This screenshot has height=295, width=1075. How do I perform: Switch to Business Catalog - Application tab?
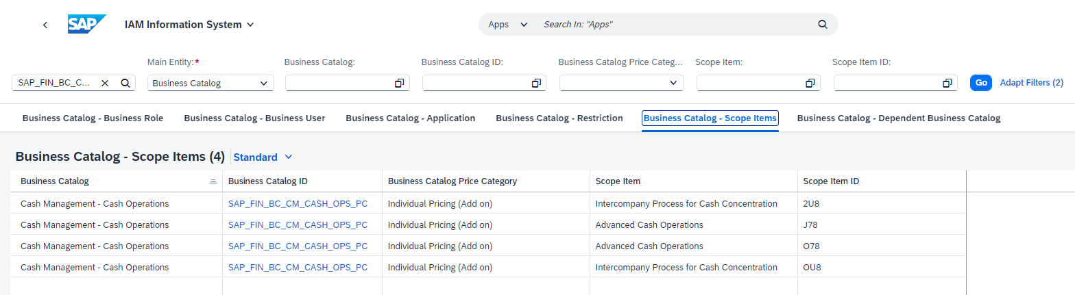click(x=410, y=118)
